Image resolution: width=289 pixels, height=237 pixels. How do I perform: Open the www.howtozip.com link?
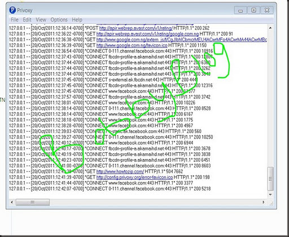pyautogui.click(x=120, y=171)
